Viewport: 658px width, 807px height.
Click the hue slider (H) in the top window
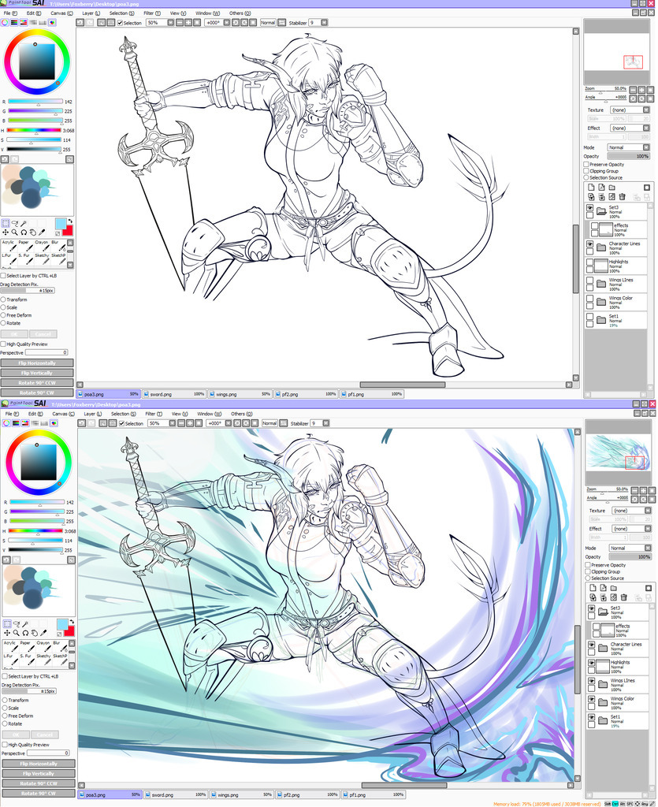(35, 130)
